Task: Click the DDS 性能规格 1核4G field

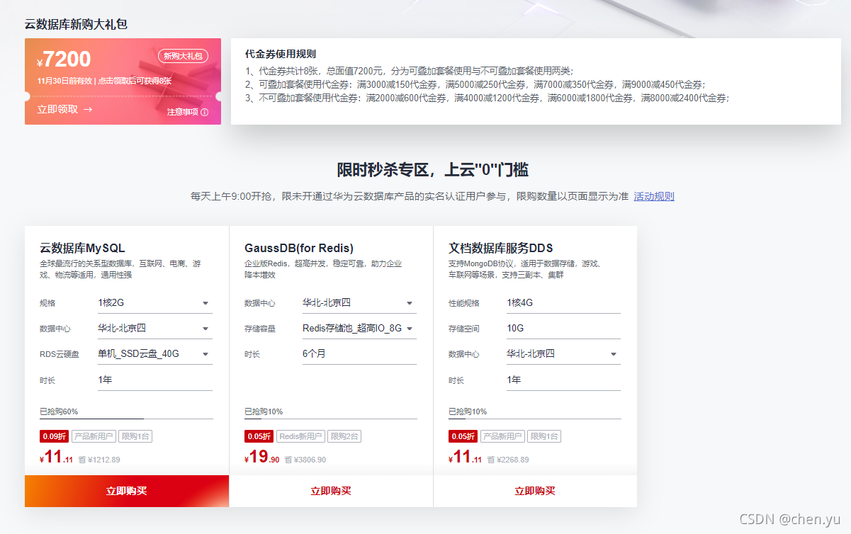Action: 563,303
